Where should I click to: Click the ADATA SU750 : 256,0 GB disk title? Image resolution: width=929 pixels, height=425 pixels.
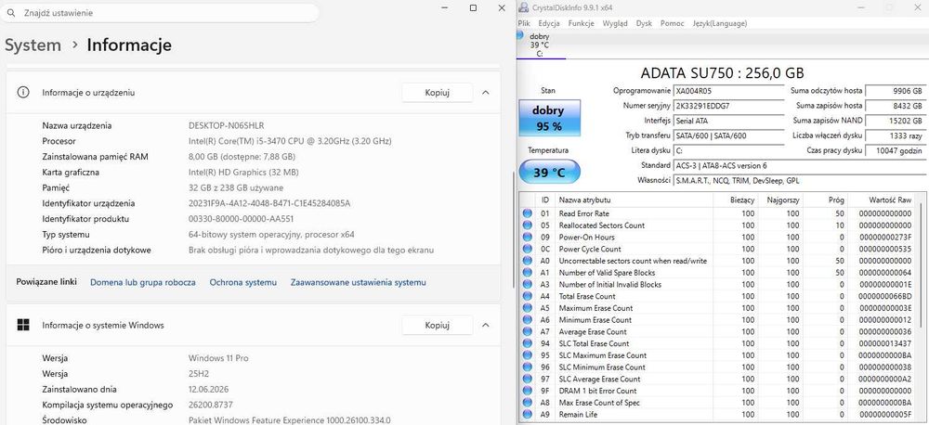722,73
